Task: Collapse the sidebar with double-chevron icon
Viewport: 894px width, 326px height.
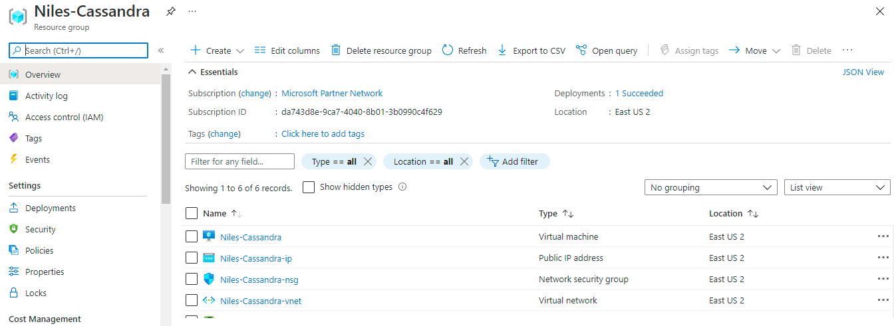Action: [x=161, y=50]
